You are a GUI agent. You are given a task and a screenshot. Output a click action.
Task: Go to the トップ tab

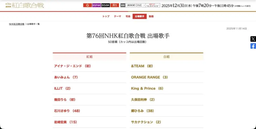pyautogui.click(x=106, y=16)
